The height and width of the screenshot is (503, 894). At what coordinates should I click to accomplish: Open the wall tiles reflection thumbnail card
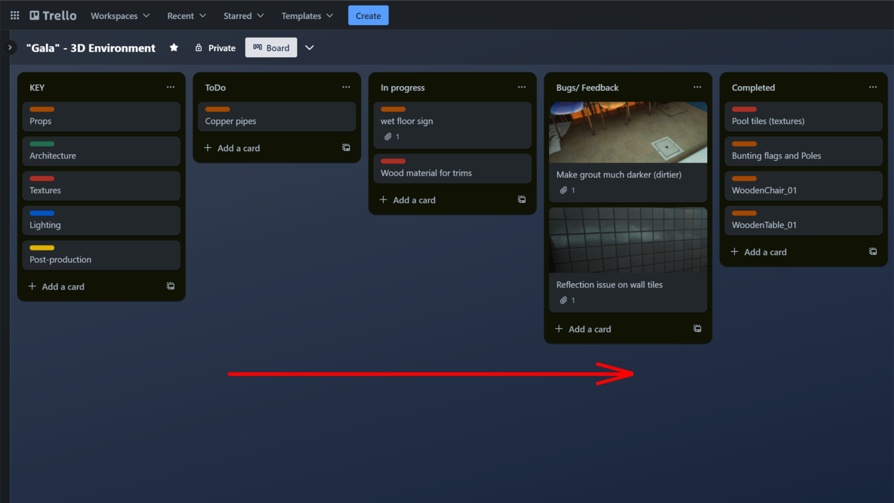click(628, 241)
